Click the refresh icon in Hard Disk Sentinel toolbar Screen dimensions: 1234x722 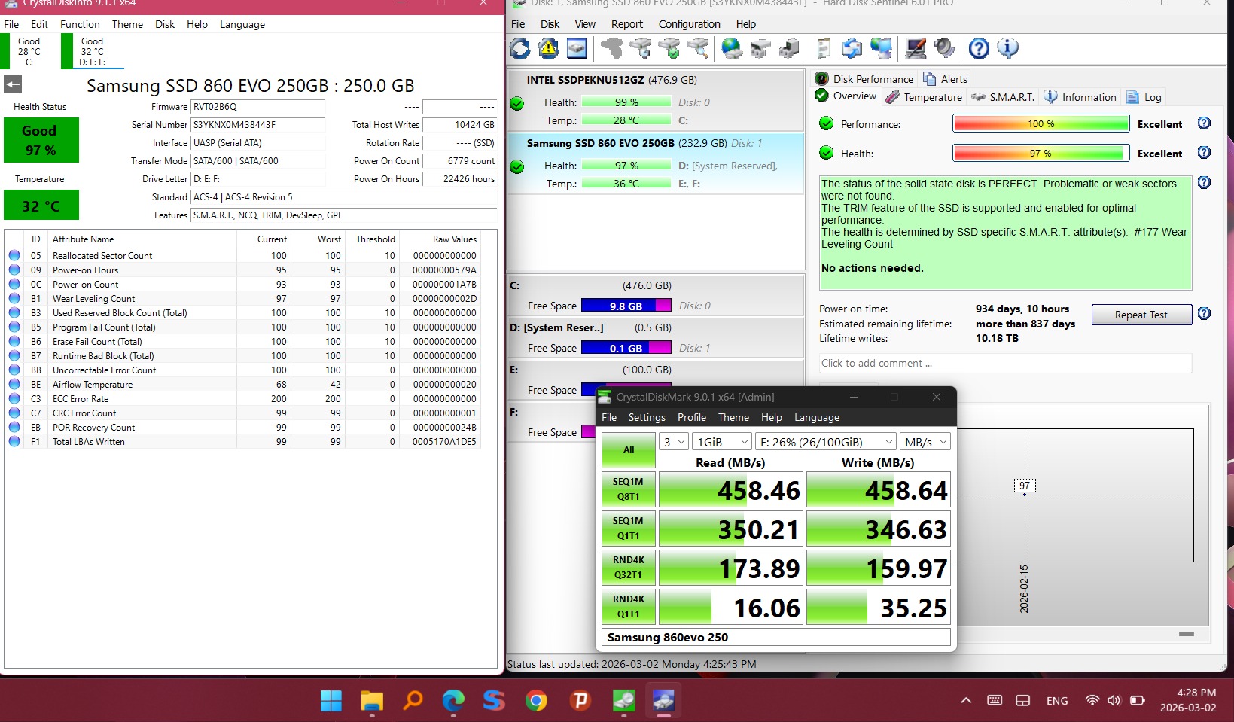[520, 49]
